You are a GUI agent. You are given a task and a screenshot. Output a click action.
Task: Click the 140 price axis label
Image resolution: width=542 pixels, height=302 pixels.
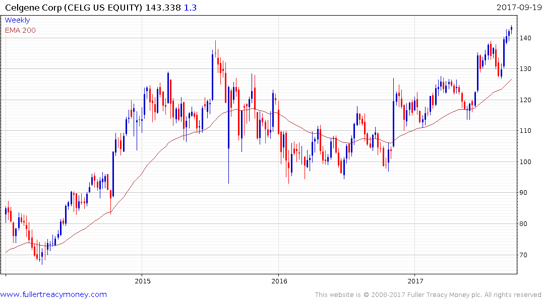tap(525, 38)
